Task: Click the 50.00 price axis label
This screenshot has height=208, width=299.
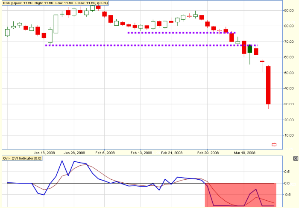Action: [288, 73]
